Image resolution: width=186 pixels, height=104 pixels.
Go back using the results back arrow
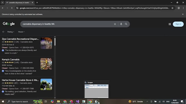tap(3, 32)
